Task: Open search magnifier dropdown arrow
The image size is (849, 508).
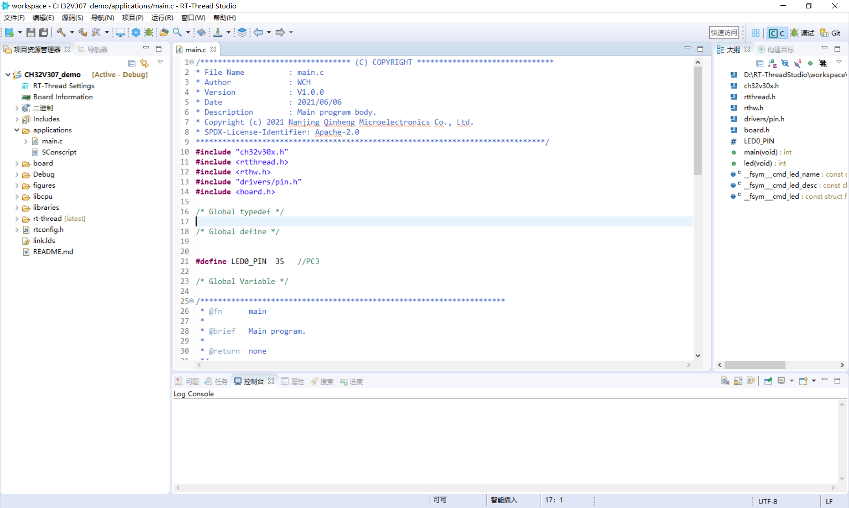Action: (188, 32)
